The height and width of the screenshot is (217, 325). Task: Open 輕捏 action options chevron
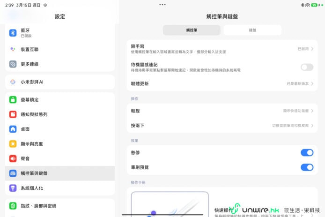pos(312,111)
